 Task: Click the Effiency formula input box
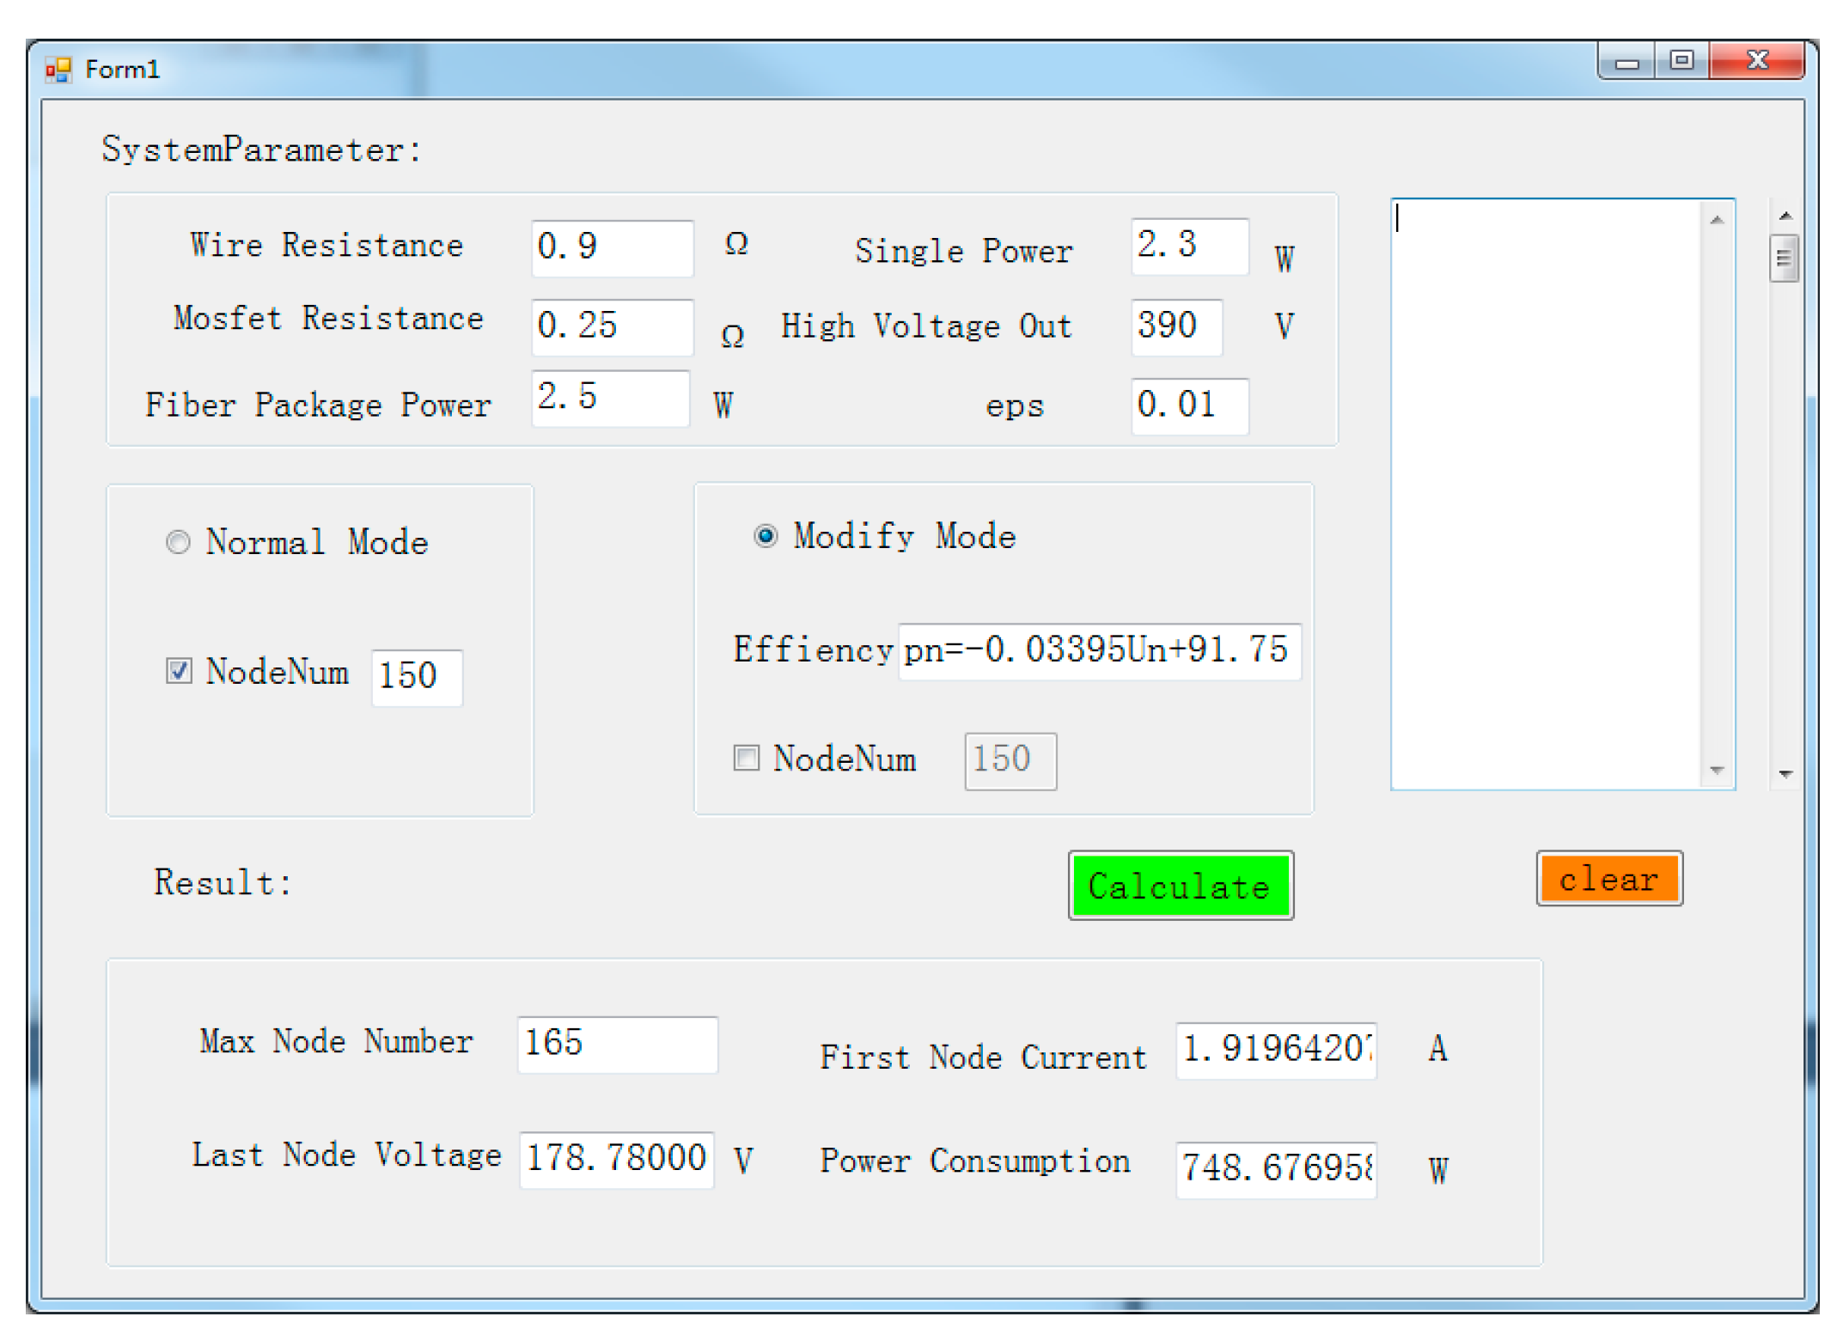(x=1100, y=651)
